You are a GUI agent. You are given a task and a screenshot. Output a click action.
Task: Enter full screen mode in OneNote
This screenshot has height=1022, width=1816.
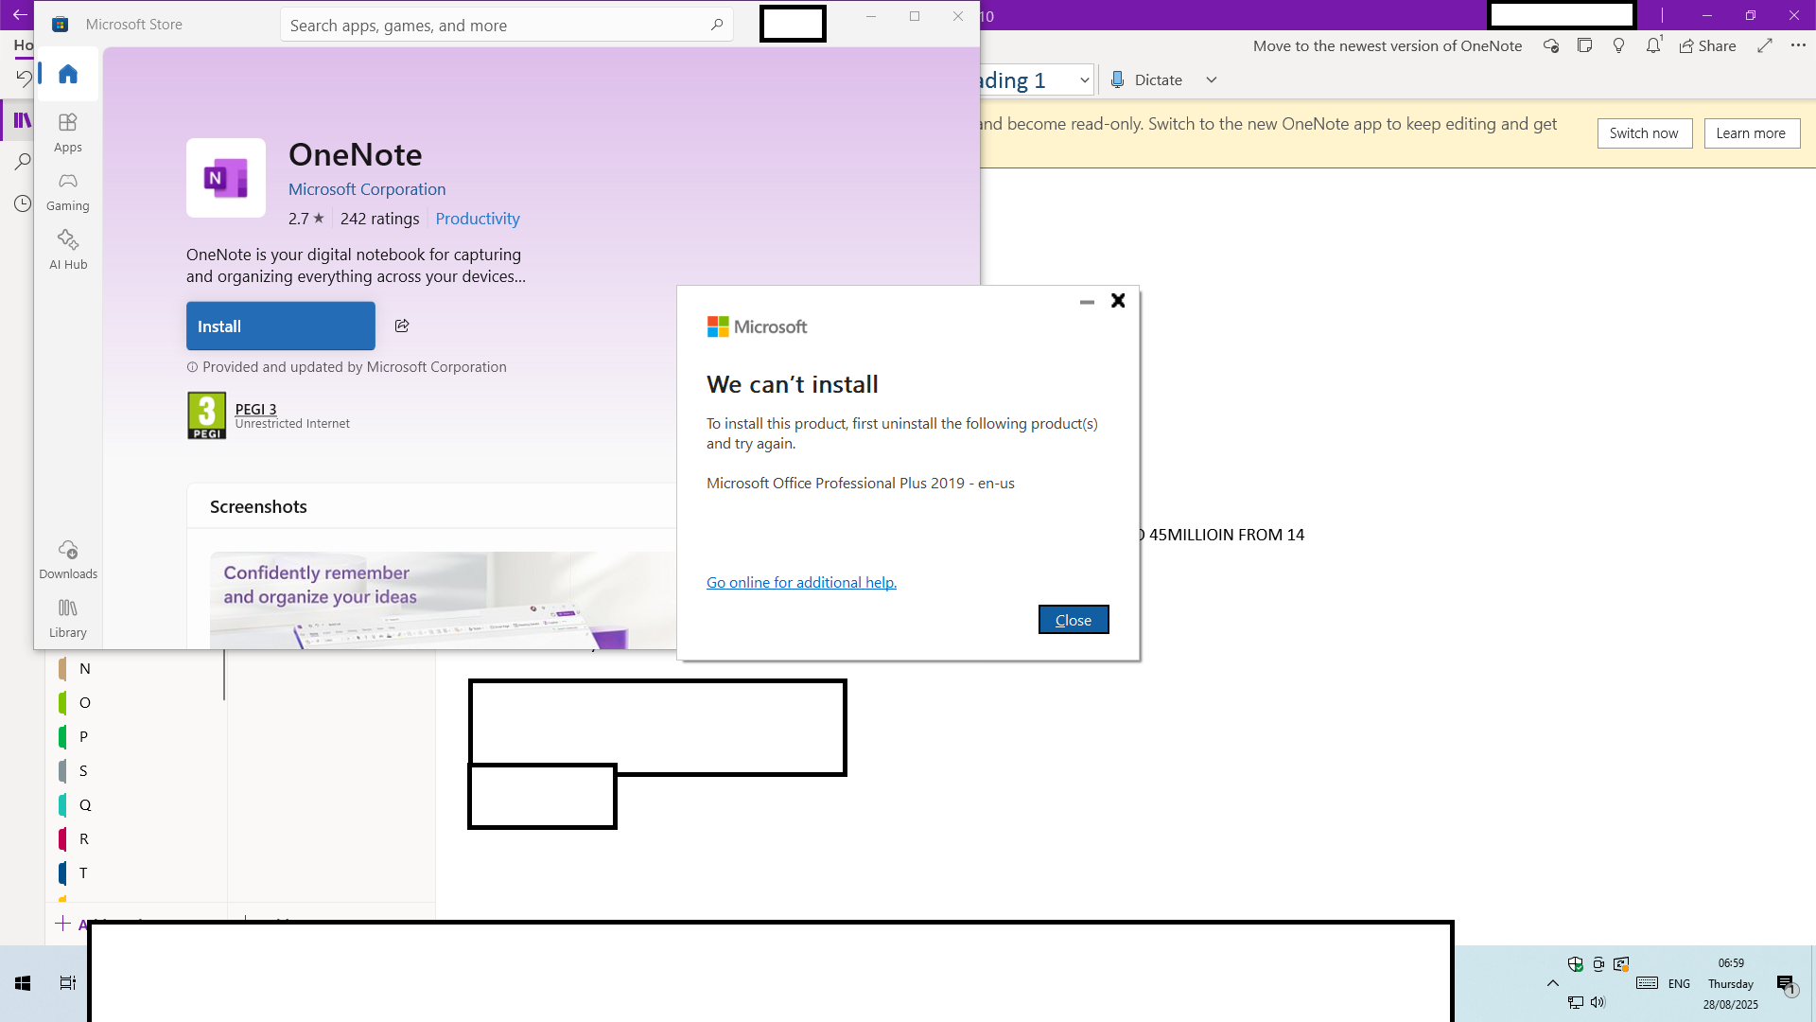pyautogui.click(x=1765, y=45)
